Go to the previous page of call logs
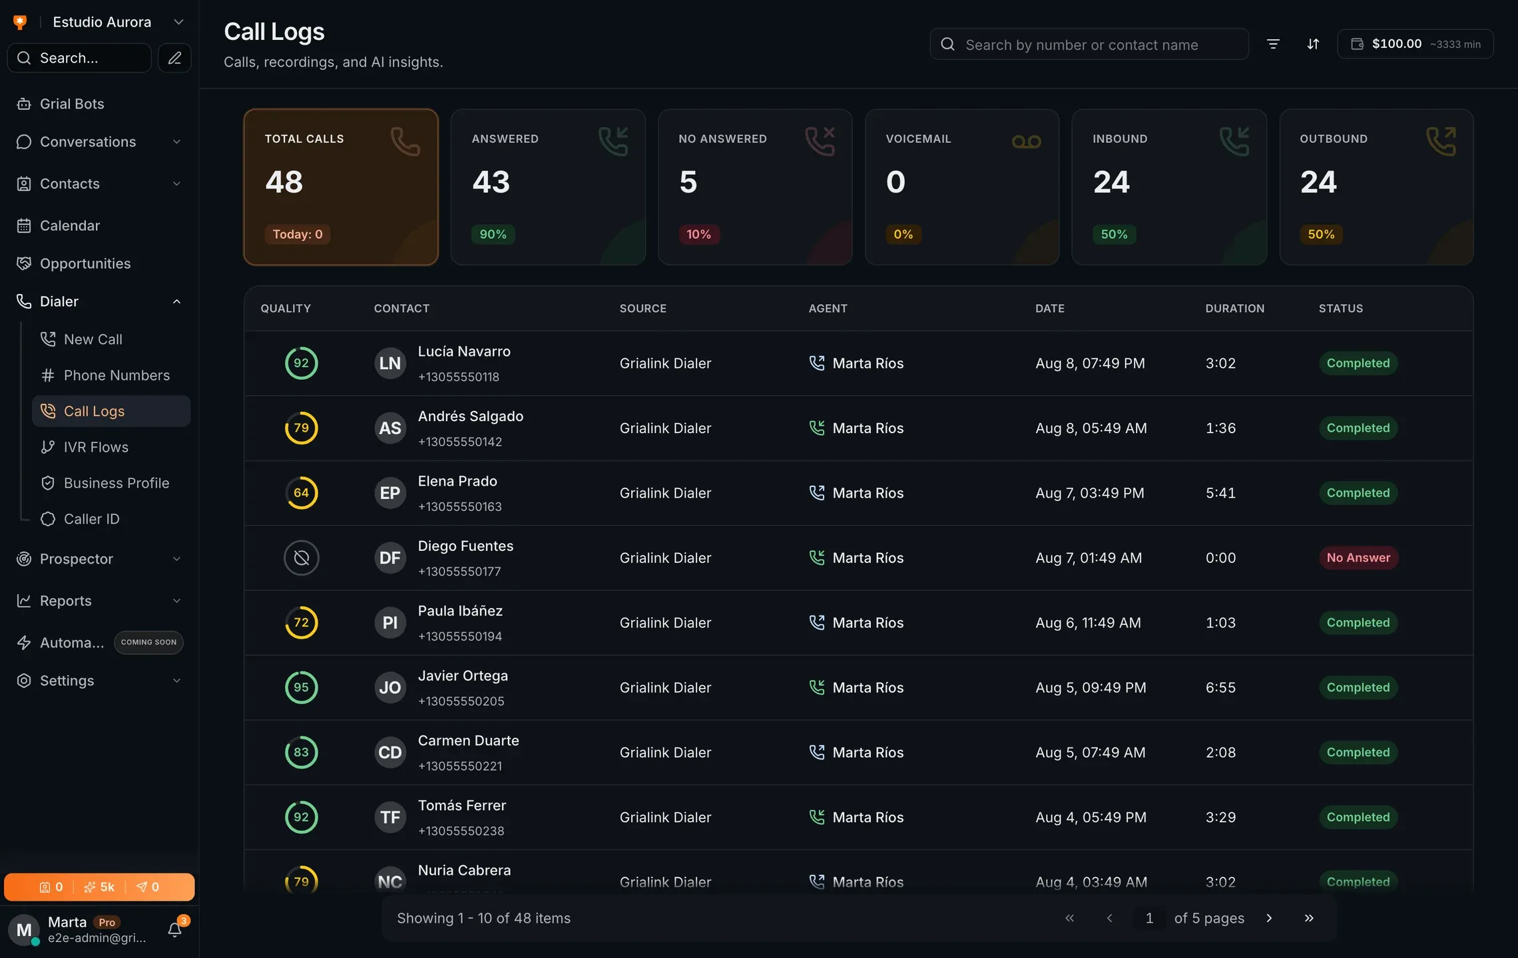 tap(1109, 918)
